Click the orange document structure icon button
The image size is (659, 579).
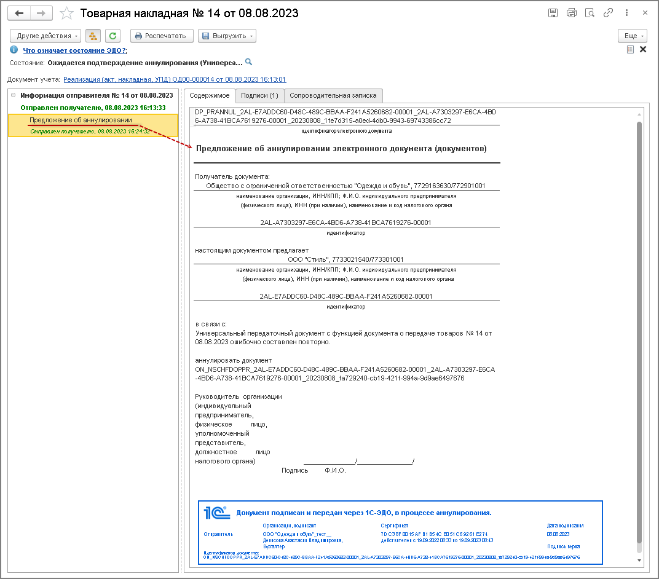[93, 36]
